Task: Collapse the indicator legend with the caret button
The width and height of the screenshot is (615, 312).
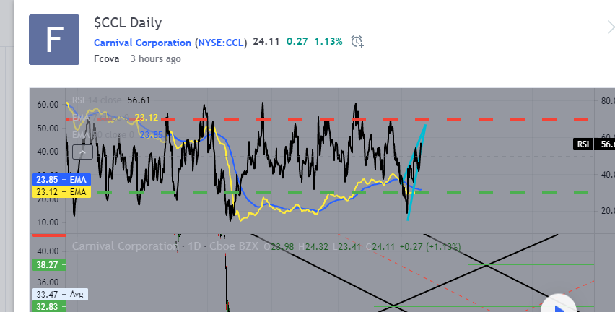Action: [x=83, y=152]
